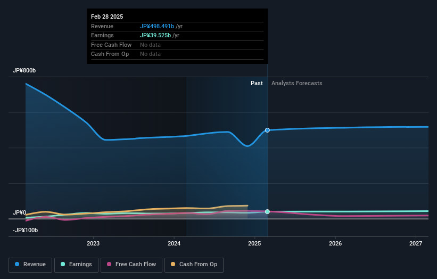437x279 pixels.
Task: Click the Cash From Op tooltip row label
Action: (x=110, y=54)
